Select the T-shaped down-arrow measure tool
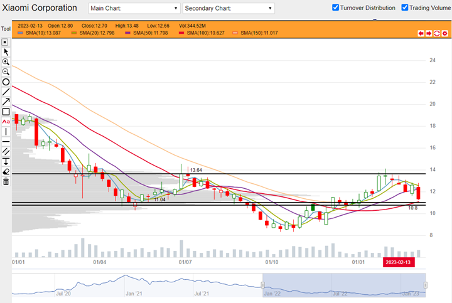This screenshot has width=452, height=303. [6, 162]
